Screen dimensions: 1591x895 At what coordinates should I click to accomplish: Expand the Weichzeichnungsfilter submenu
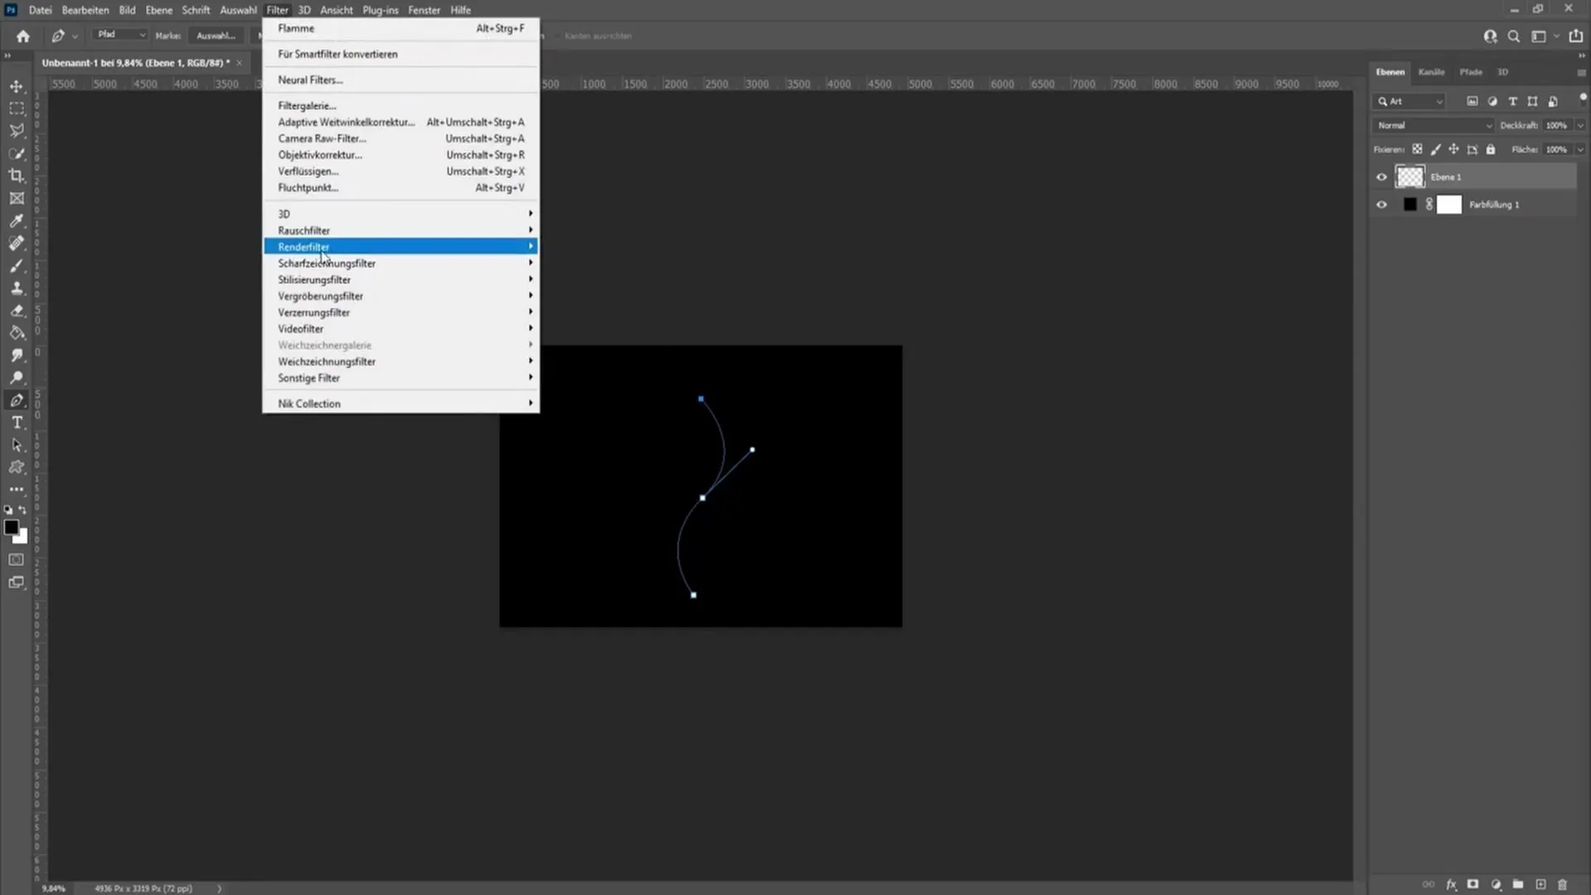[401, 361]
